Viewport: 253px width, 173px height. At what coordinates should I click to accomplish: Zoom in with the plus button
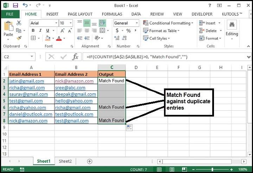tap(231, 169)
